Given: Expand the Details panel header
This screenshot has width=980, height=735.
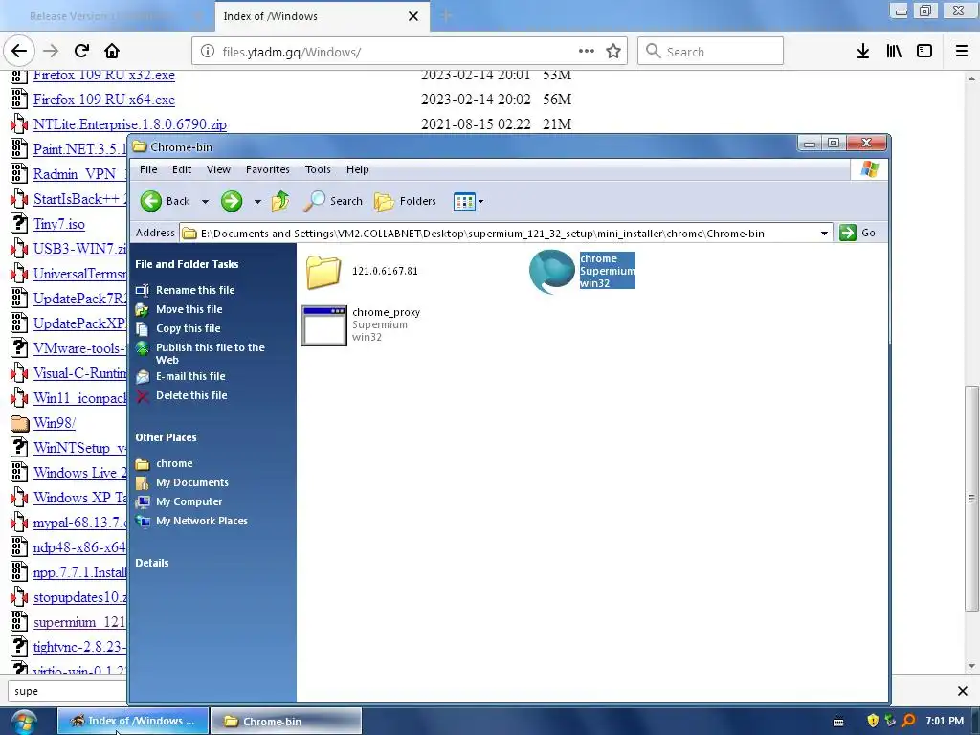Looking at the screenshot, I should click(152, 563).
